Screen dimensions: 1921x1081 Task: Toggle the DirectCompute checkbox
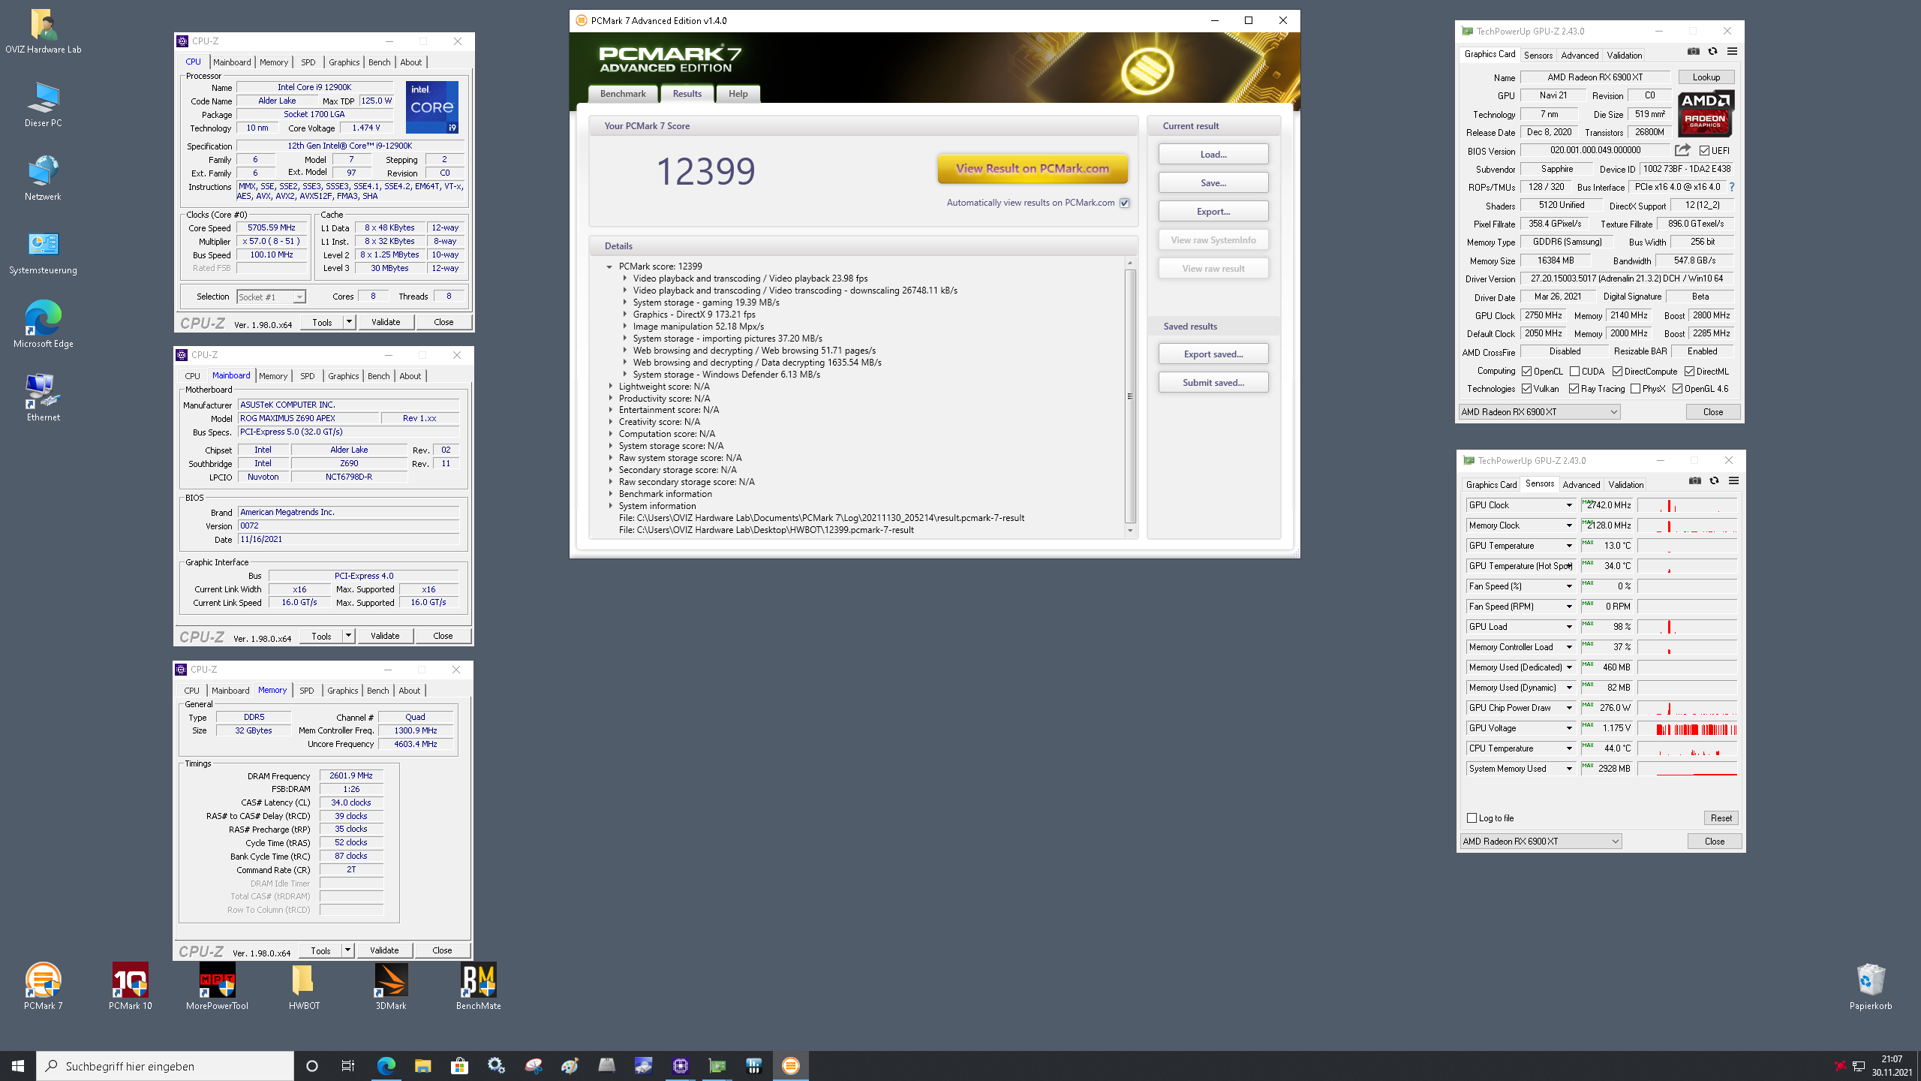click(1617, 372)
